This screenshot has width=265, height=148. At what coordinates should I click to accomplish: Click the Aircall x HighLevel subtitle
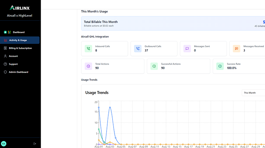(20, 16)
